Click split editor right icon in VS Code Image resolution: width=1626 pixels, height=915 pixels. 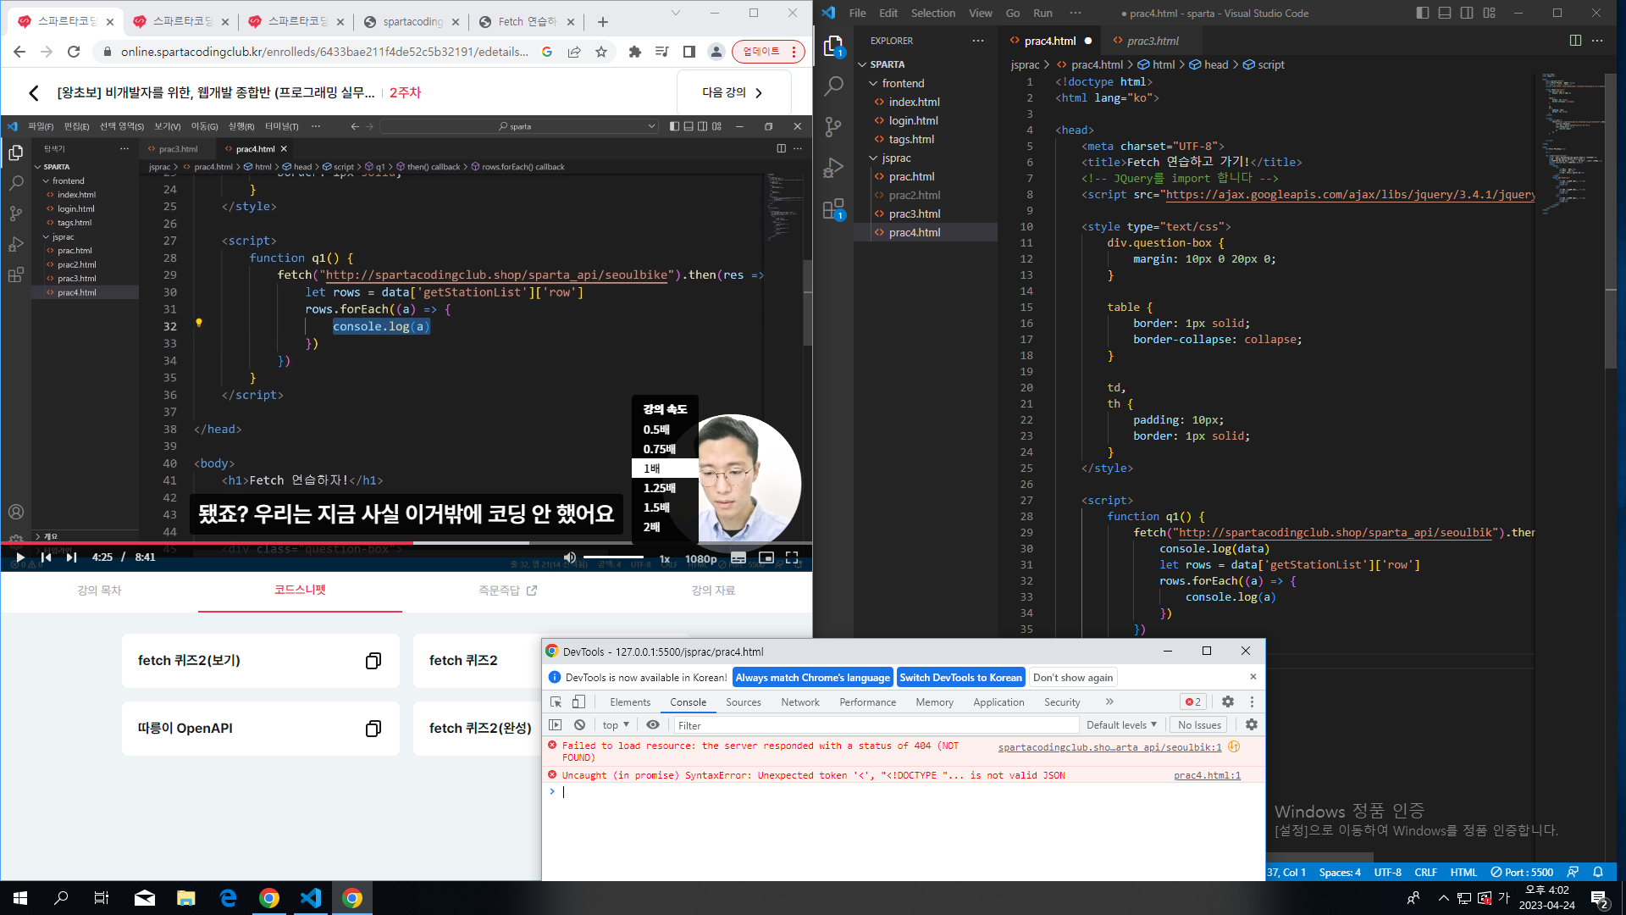pyautogui.click(x=1575, y=41)
